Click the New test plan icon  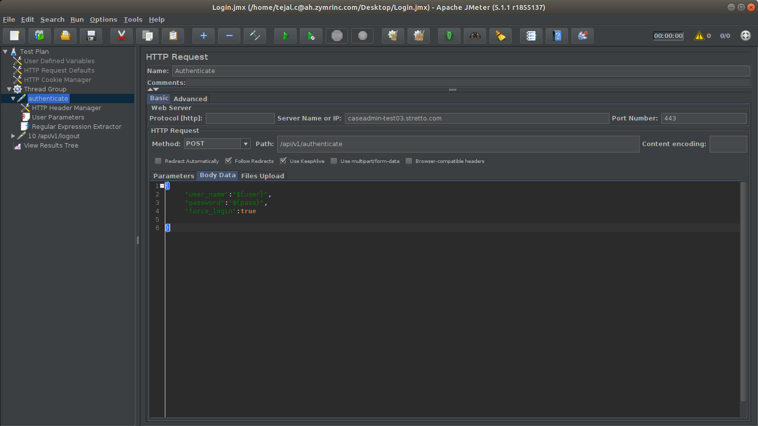click(14, 36)
